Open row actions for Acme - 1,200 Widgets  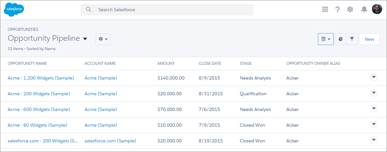click(374, 77)
